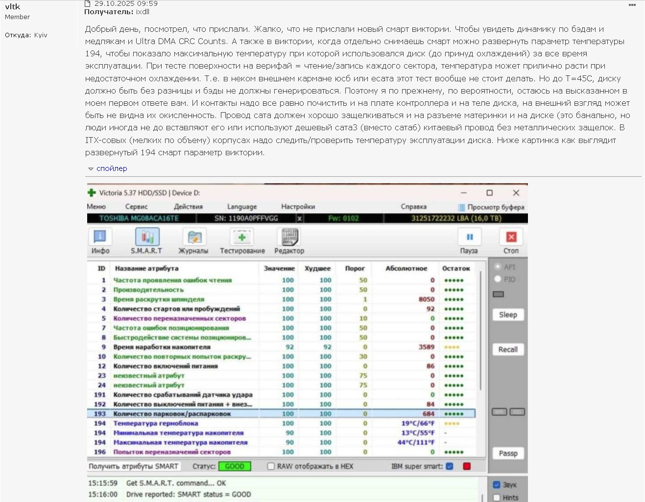Open the Действия menu
This screenshot has width=645, height=502.
[x=188, y=207]
